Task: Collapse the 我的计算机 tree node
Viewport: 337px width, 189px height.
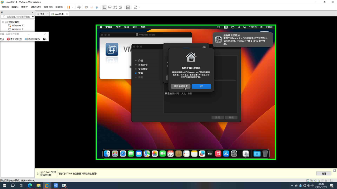Action: 3,22
